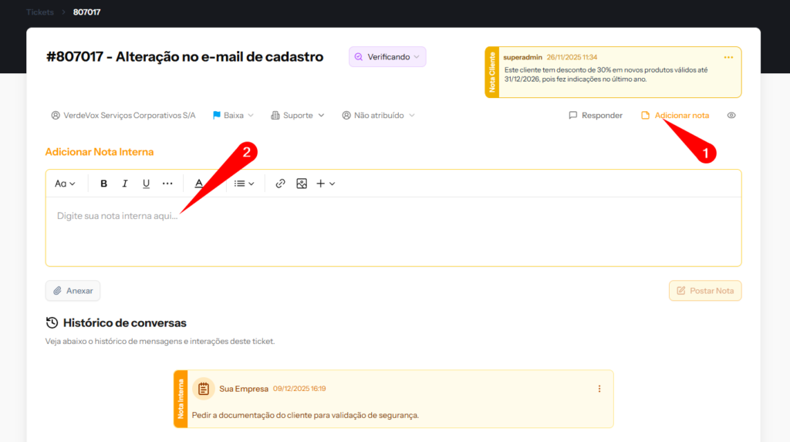Open the font size Aa dropdown

(65, 184)
